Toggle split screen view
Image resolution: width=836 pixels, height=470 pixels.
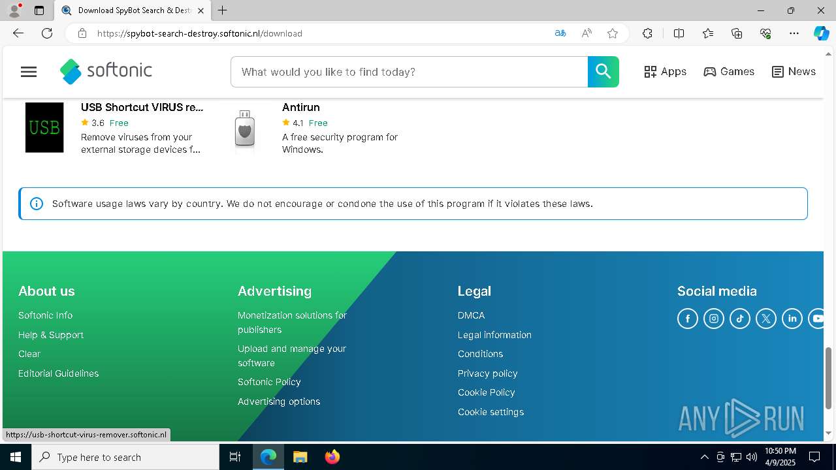pyautogui.click(x=679, y=33)
